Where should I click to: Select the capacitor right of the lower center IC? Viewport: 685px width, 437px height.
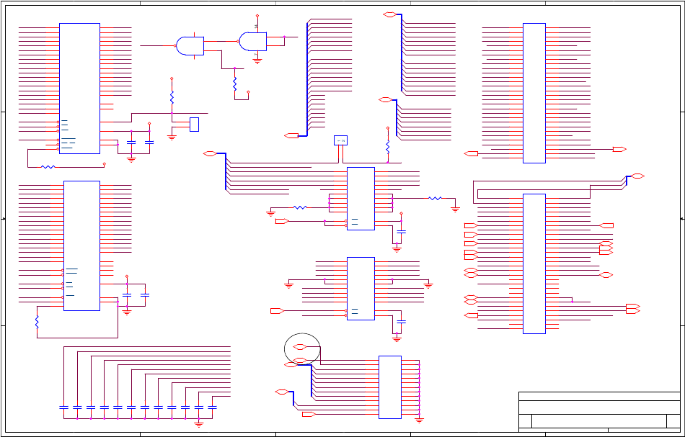click(402, 322)
